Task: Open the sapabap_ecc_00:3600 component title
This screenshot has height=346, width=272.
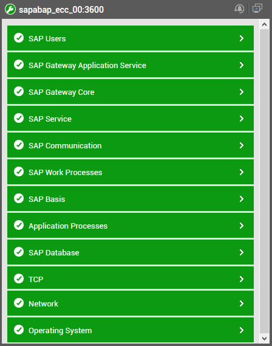Action: pos(61,10)
